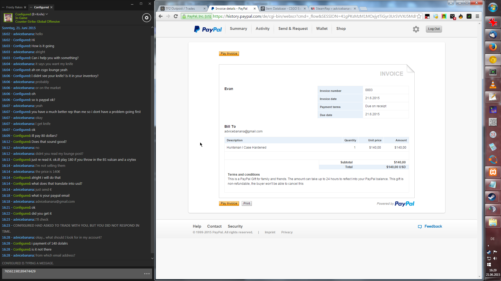Click the Feedback link

coord(433,226)
